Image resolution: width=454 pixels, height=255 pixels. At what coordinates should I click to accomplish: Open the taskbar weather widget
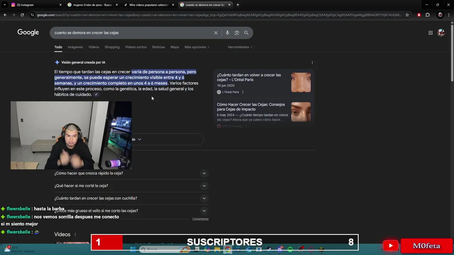20,249
